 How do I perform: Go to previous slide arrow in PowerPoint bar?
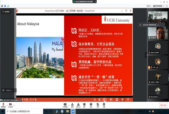coord(95,100)
